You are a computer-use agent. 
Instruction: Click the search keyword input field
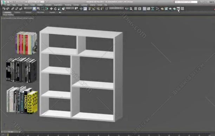186,2
